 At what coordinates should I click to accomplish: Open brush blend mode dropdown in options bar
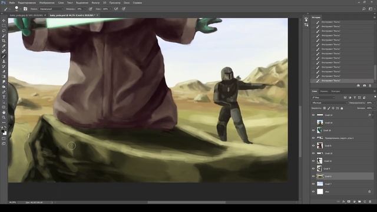click(x=51, y=9)
